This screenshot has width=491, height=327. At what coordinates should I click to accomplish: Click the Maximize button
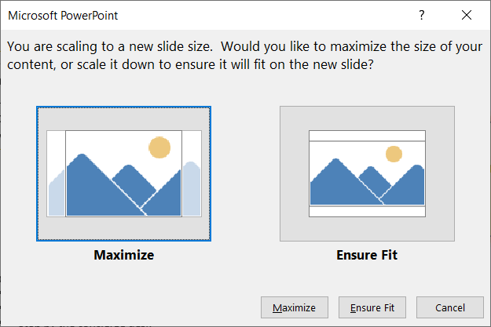294,308
